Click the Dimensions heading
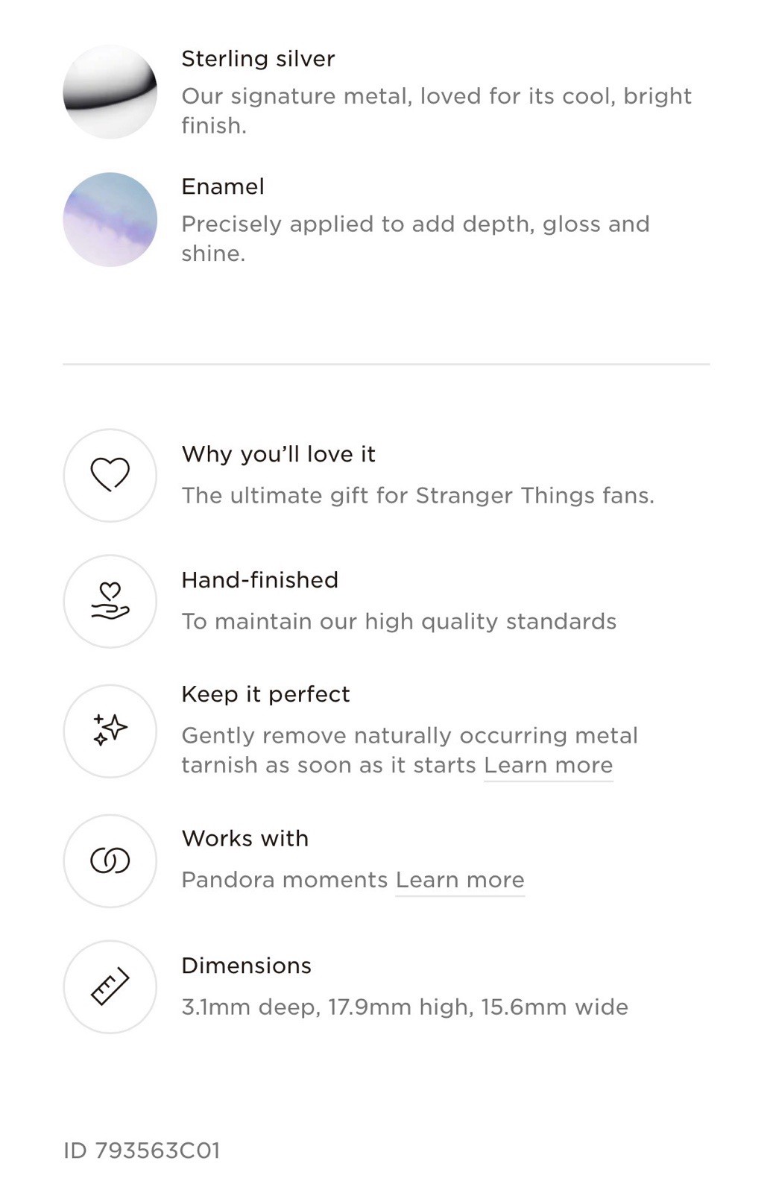The width and height of the screenshot is (773, 1193). click(x=246, y=966)
